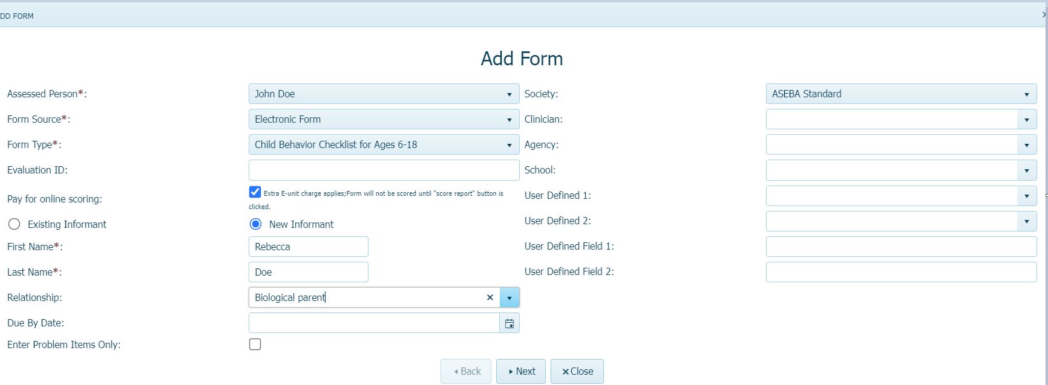Expand the Assessed Person dropdown
Viewport: 1048px width, 385px height.
coord(509,94)
